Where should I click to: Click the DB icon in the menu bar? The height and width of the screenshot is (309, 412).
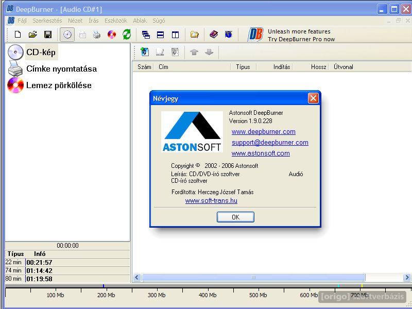11,21
